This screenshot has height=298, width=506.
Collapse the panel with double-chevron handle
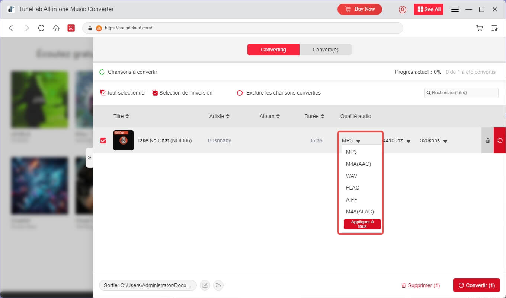89,158
